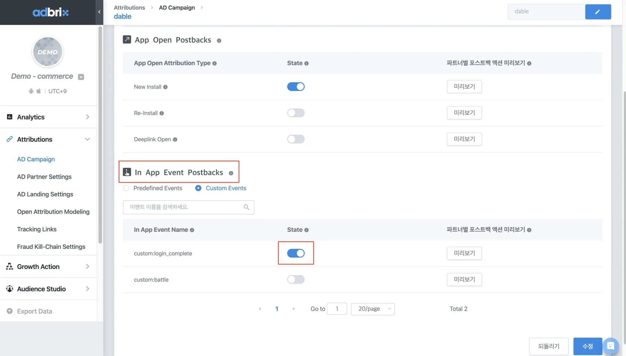Click info icon beside App Open Postbacks

[219, 41]
